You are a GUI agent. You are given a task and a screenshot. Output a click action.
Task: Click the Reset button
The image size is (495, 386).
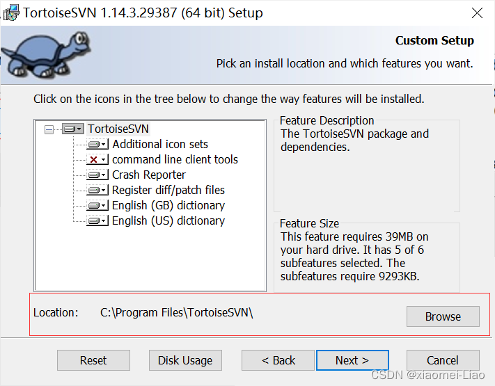click(x=93, y=360)
